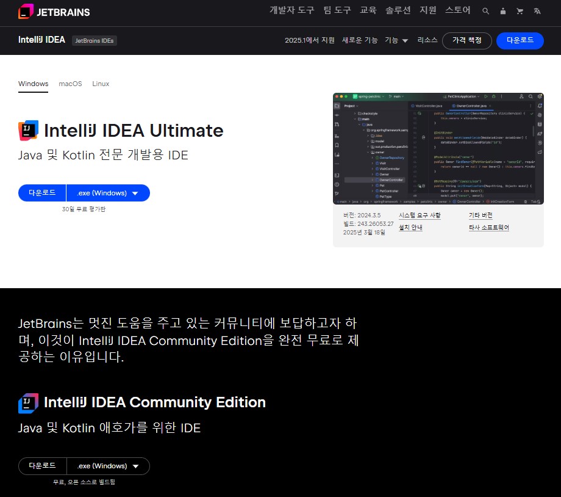The width and height of the screenshot is (561, 497).
Task: Open 개발자 도구 menu
Action: click(292, 10)
